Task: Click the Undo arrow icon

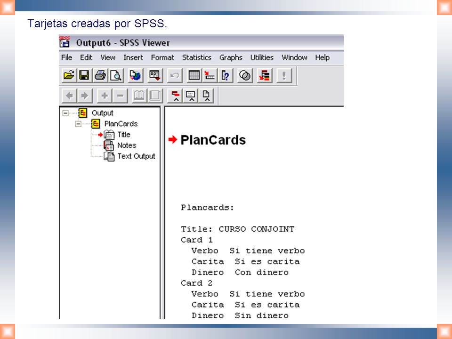Action: 174,75
